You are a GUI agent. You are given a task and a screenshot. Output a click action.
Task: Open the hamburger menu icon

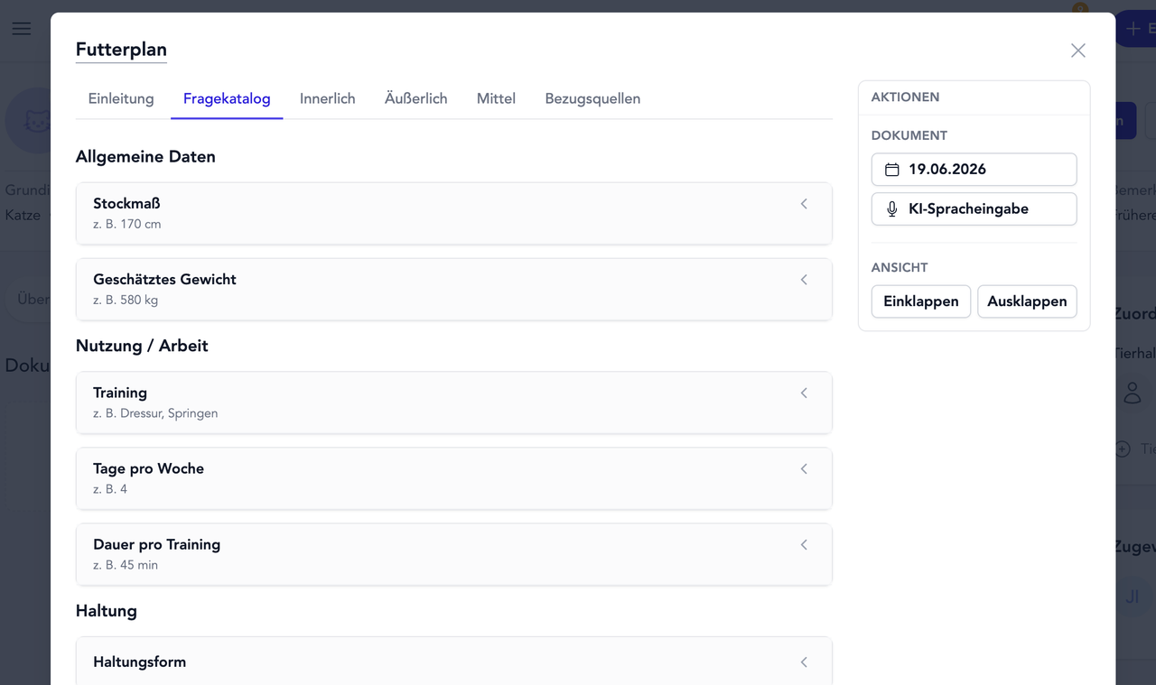point(22,28)
